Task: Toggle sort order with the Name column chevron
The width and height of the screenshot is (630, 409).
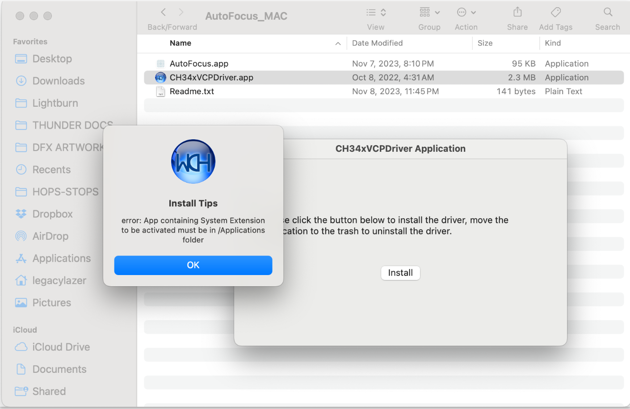Action: (x=338, y=44)
